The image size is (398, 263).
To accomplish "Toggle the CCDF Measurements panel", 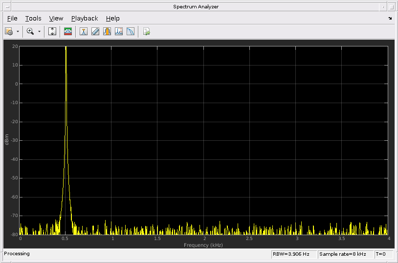I will tap(131, 31).
